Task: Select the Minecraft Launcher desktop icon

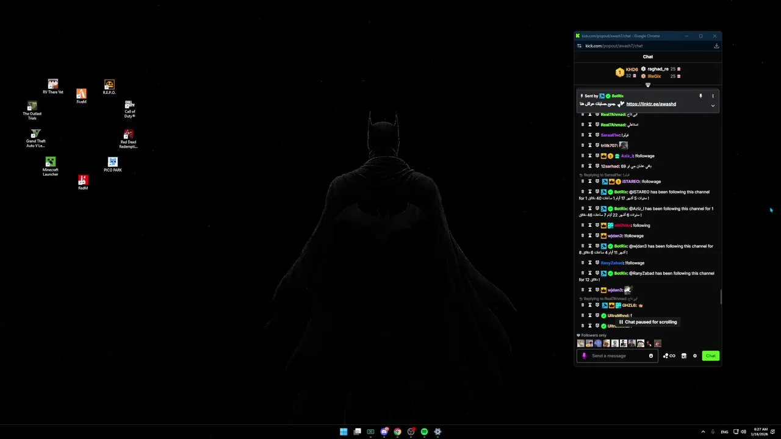Action: (x=51, y=166)
